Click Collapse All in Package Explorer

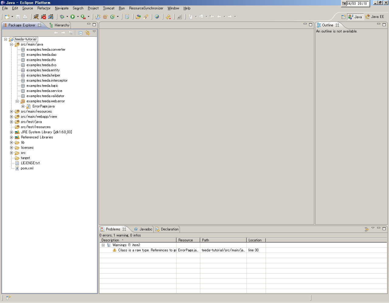[x=81, y=33]
